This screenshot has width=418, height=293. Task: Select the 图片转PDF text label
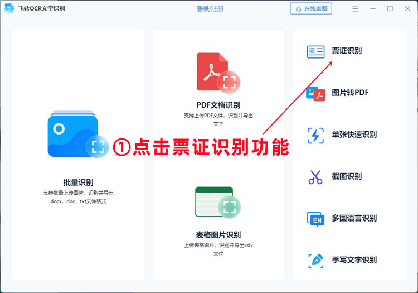pos(350,93)
